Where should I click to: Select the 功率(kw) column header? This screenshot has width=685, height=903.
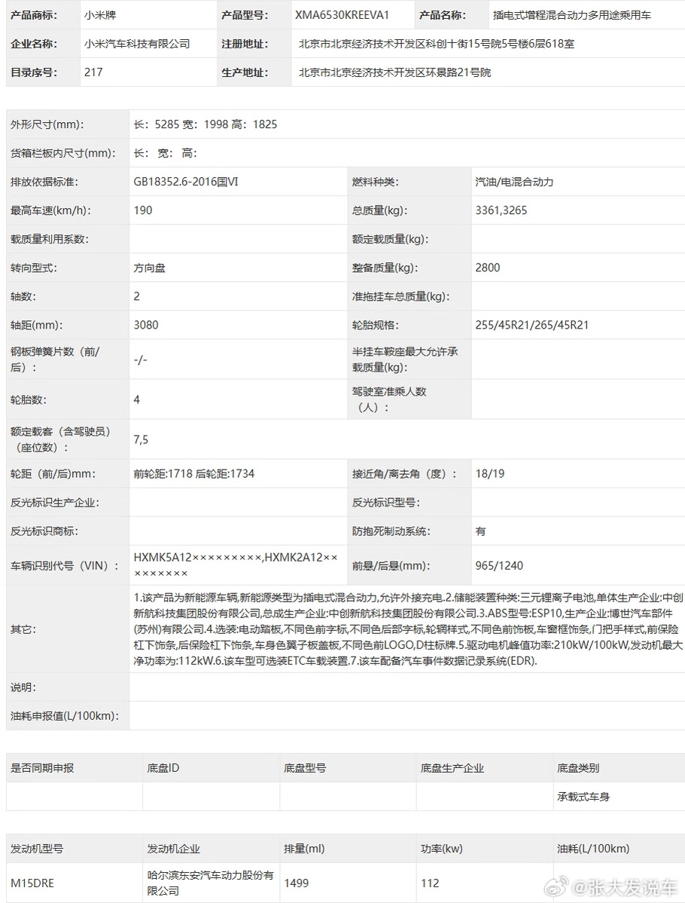pyautogui.click(x=442, y=848)
